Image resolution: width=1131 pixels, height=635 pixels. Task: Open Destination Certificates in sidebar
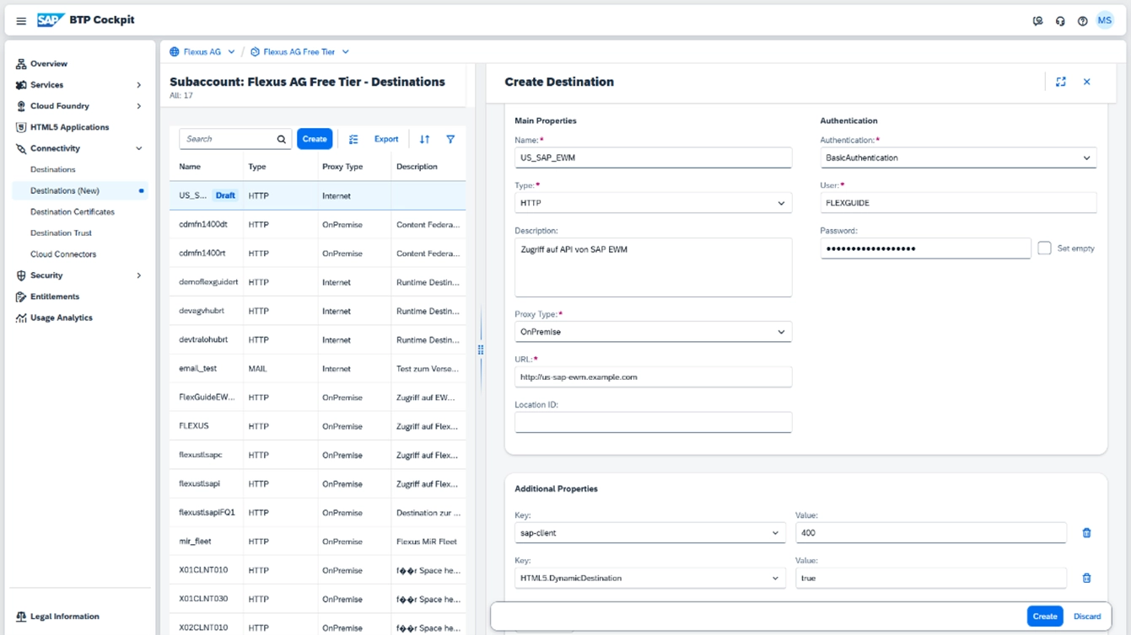point(73,212)
